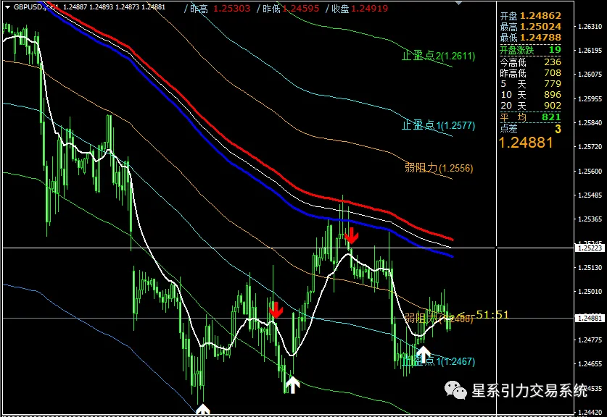Click 1.25010 on the price axis
607x417 pixels.
(x=590, y=291)
